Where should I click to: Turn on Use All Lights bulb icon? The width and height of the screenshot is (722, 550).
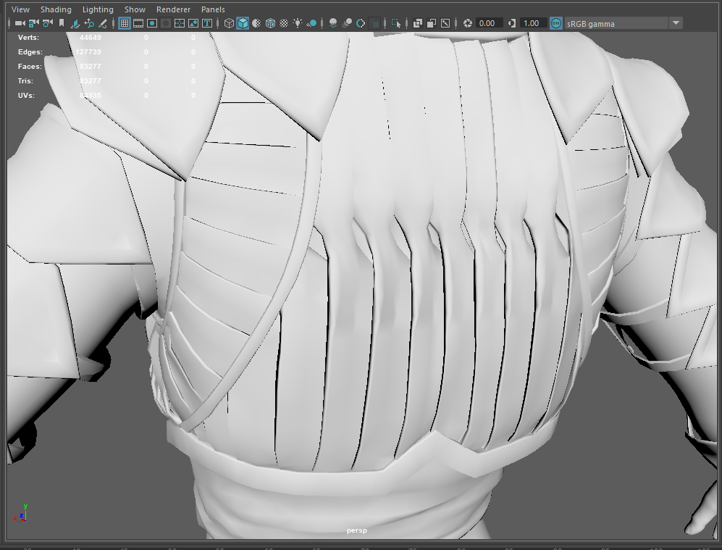click(298, 23)
